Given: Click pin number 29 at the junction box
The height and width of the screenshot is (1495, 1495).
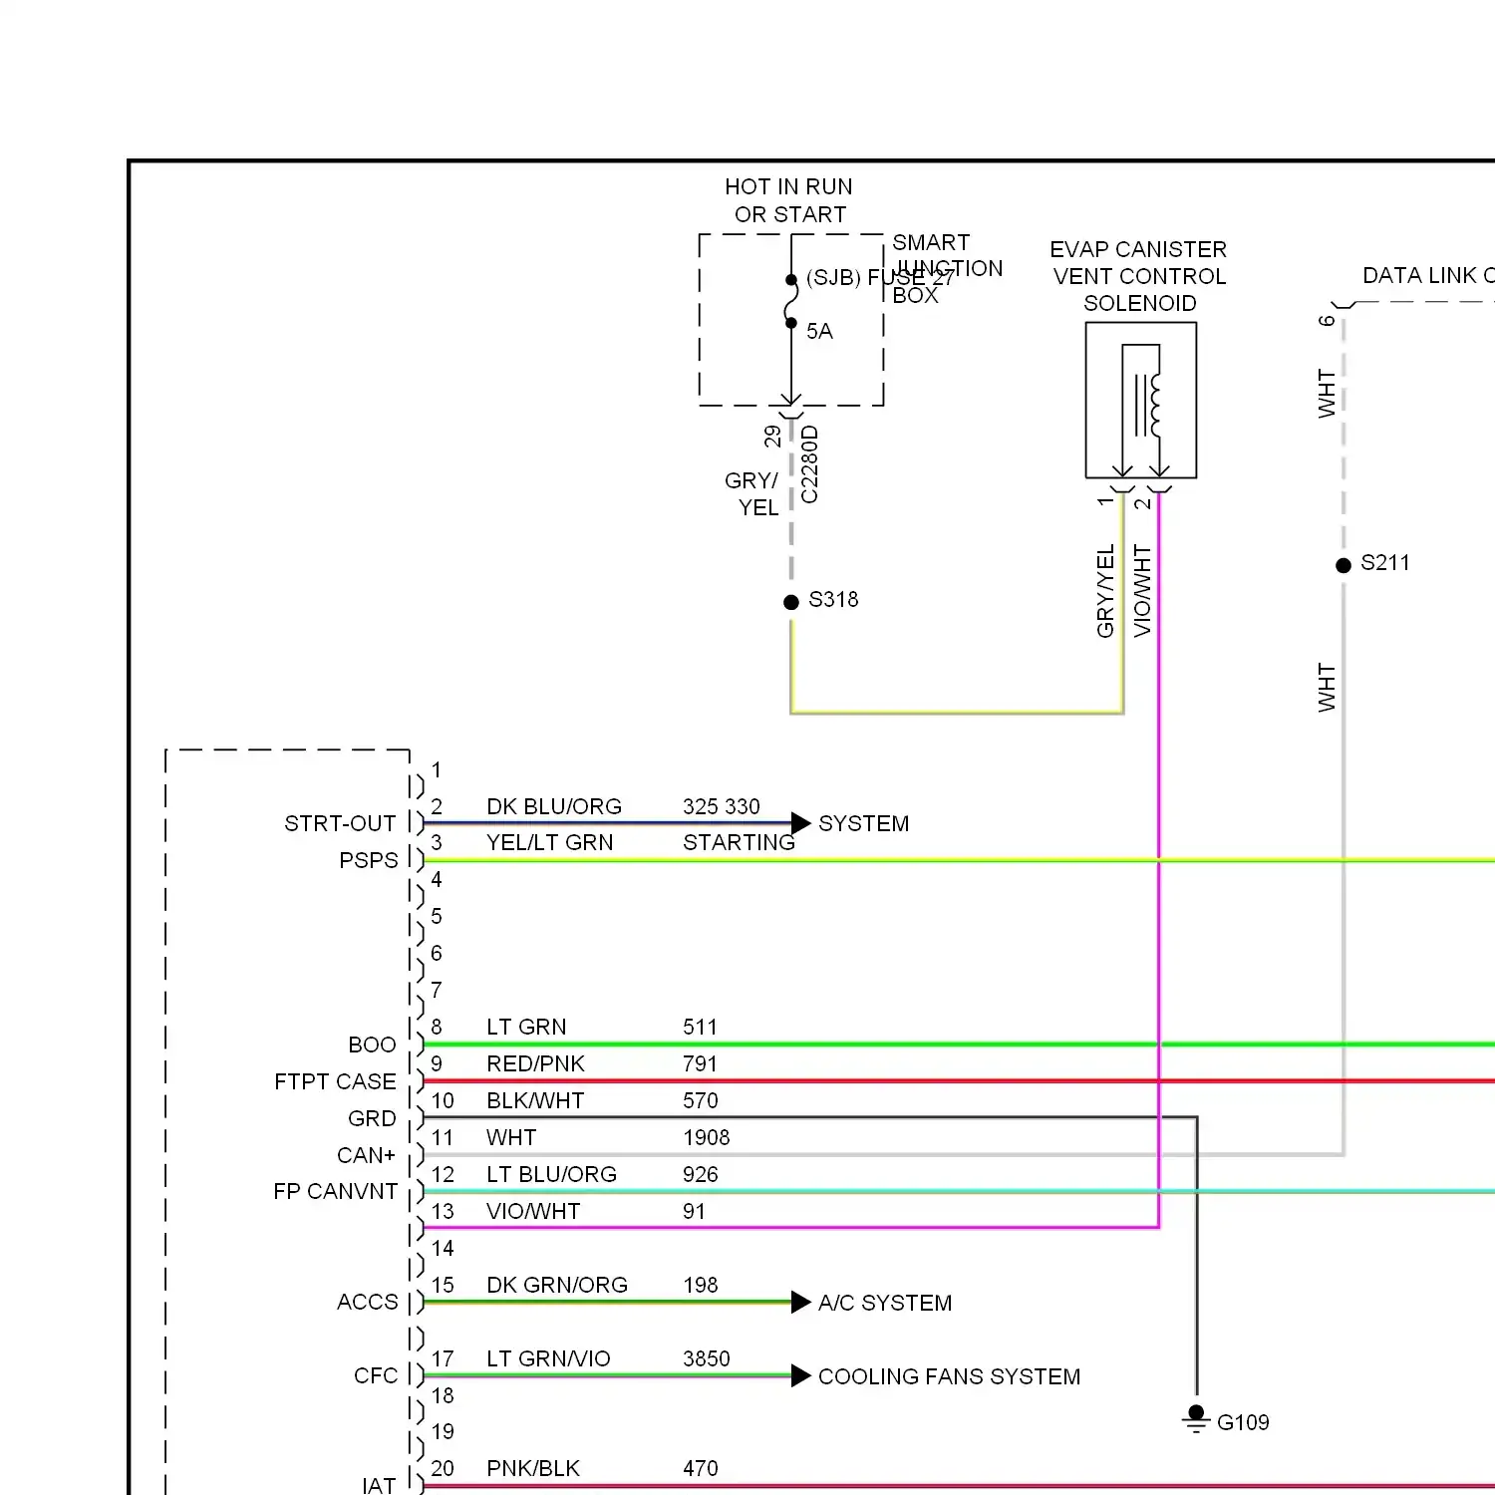Looking at the screenshot, I should pyautogui.click(x=772, y=437).
